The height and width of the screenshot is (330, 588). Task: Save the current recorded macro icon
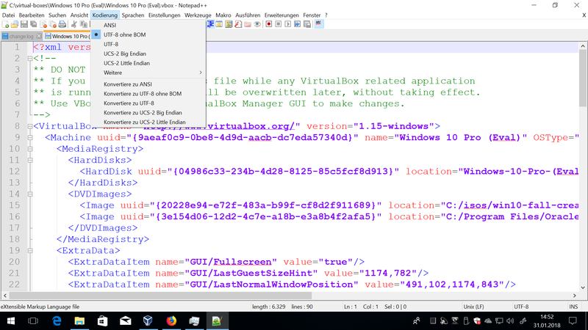307,24
